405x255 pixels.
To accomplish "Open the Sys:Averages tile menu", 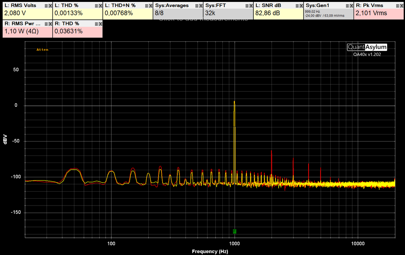I will [197, 6].
